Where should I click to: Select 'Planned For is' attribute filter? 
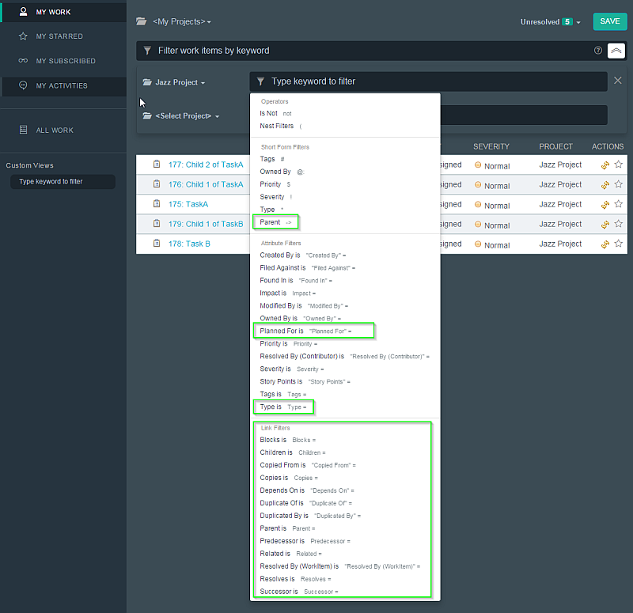[x=281, y=331]
